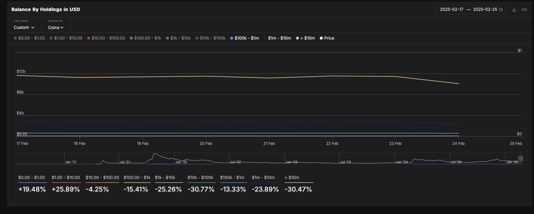
Task: Open the Parameter Coins dropdown
Action: [56, 27]
